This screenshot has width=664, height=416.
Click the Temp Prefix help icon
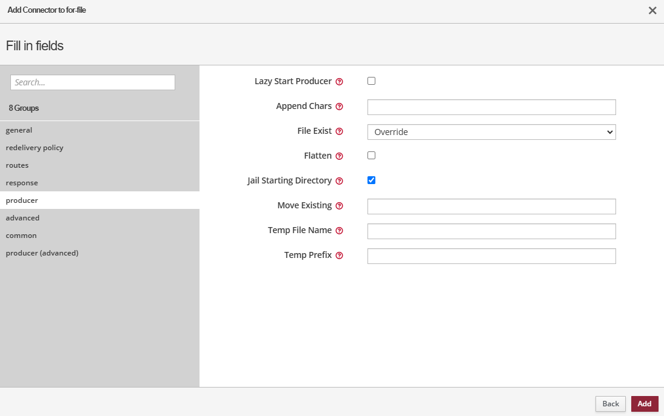[x=340, y=256]
